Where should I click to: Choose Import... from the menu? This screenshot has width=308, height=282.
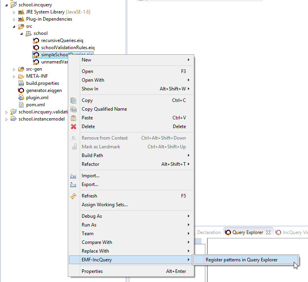tap(131, 176)
